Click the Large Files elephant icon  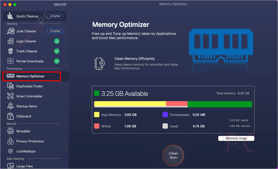(10, 166)
